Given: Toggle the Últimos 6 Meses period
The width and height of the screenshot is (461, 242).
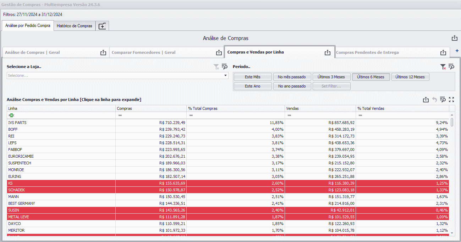Looking at the screenshot, I should coord(371,77).
